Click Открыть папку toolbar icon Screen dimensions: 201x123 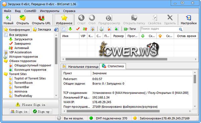coord(134,18)
